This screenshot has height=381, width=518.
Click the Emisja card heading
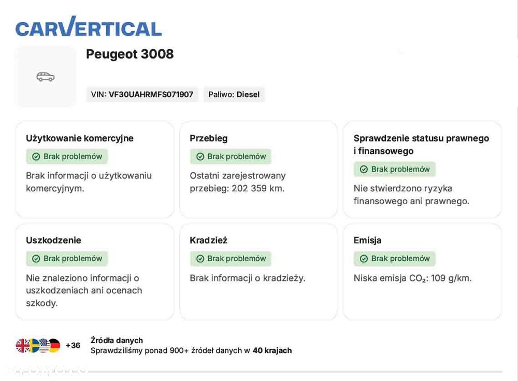point(367,241)
